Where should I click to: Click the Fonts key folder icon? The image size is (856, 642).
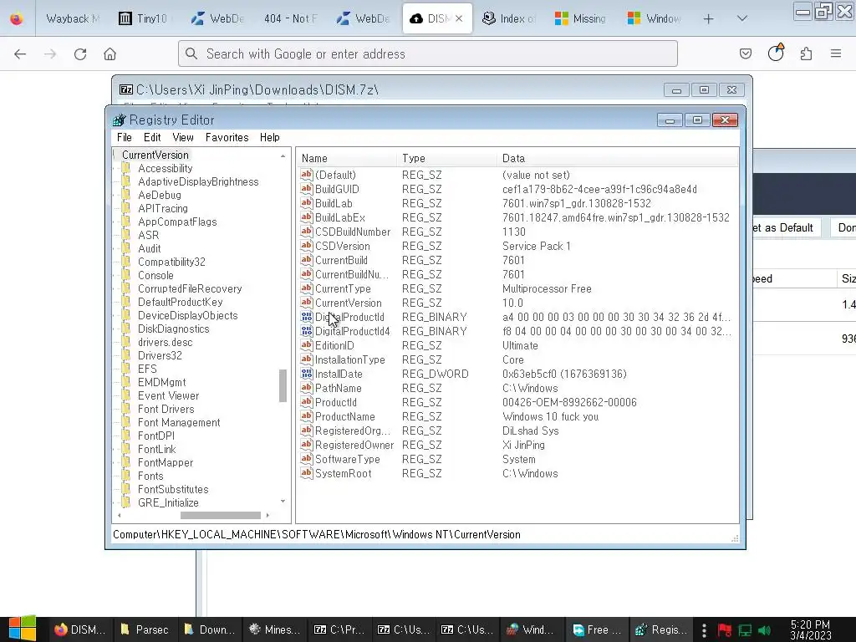[x=126, y=476]
